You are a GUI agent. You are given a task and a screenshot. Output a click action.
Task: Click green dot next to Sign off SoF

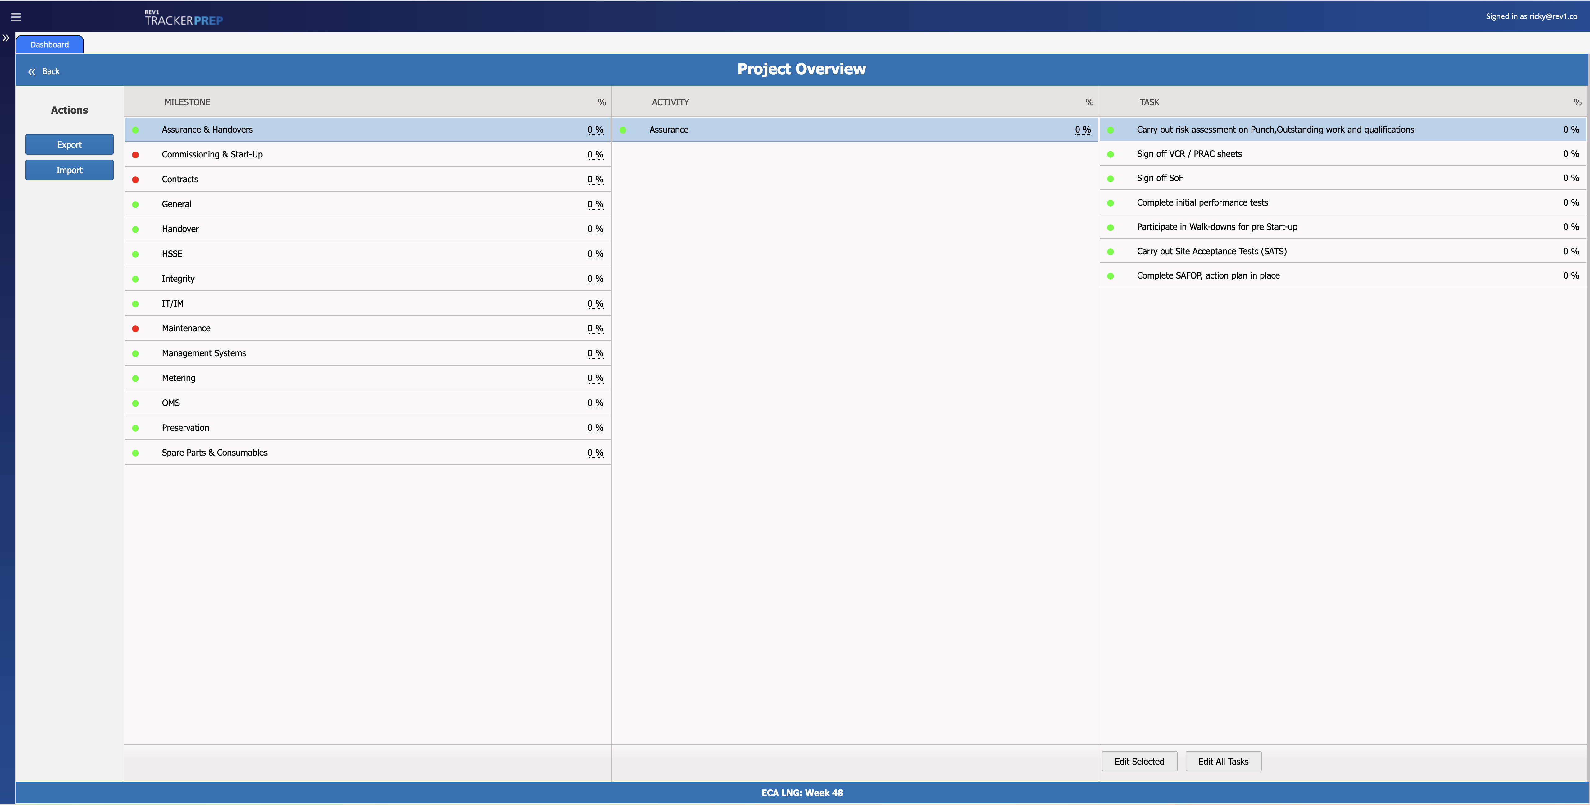pyautogui.click(x=1111, y=179)
